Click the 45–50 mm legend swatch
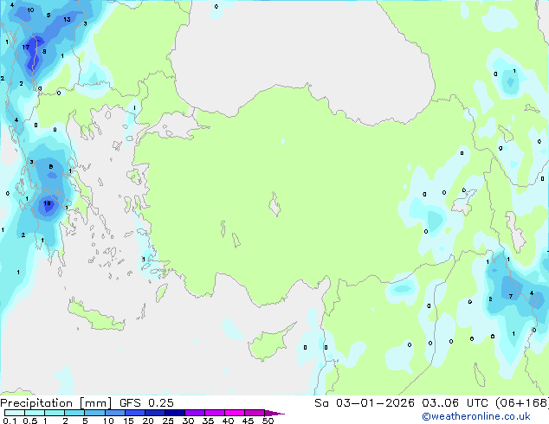Screen dimensions: 549x424 coord(255,413)
